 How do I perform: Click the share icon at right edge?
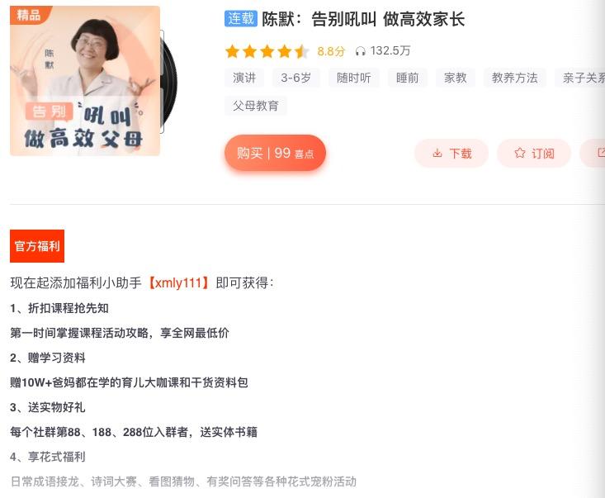(601, 153)
